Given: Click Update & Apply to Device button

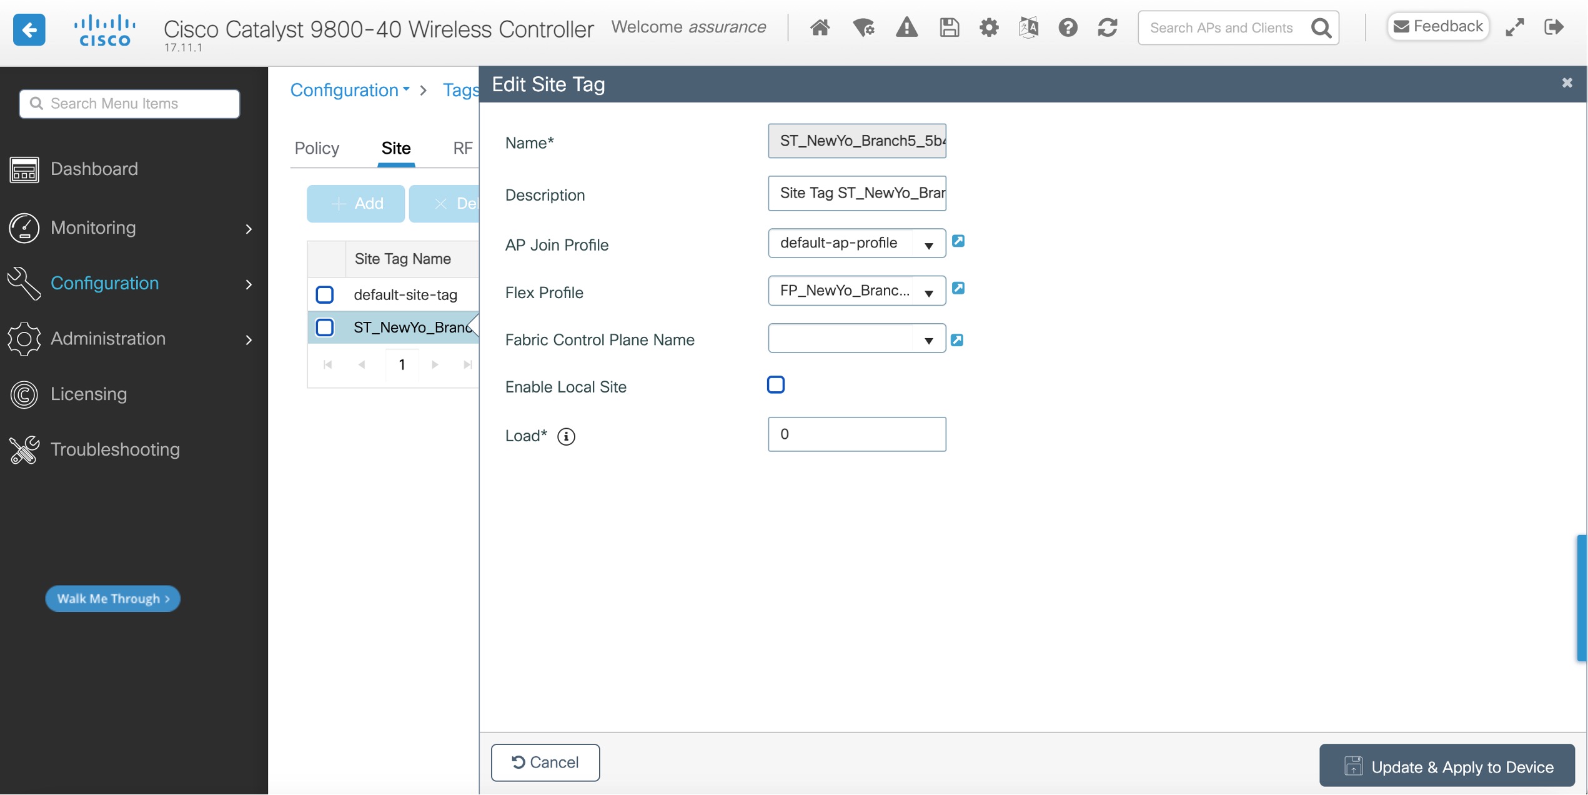Looking at the screenshot, I should point(1447,766).
